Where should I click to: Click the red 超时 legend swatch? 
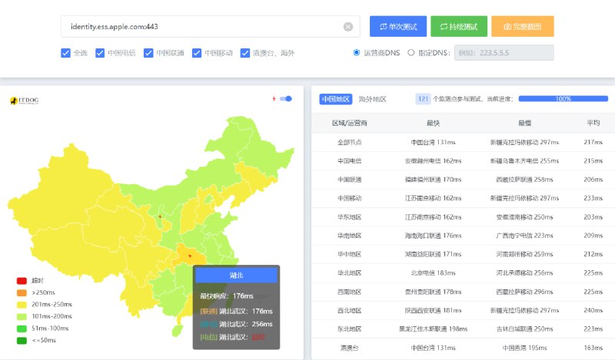click(22, 280)
